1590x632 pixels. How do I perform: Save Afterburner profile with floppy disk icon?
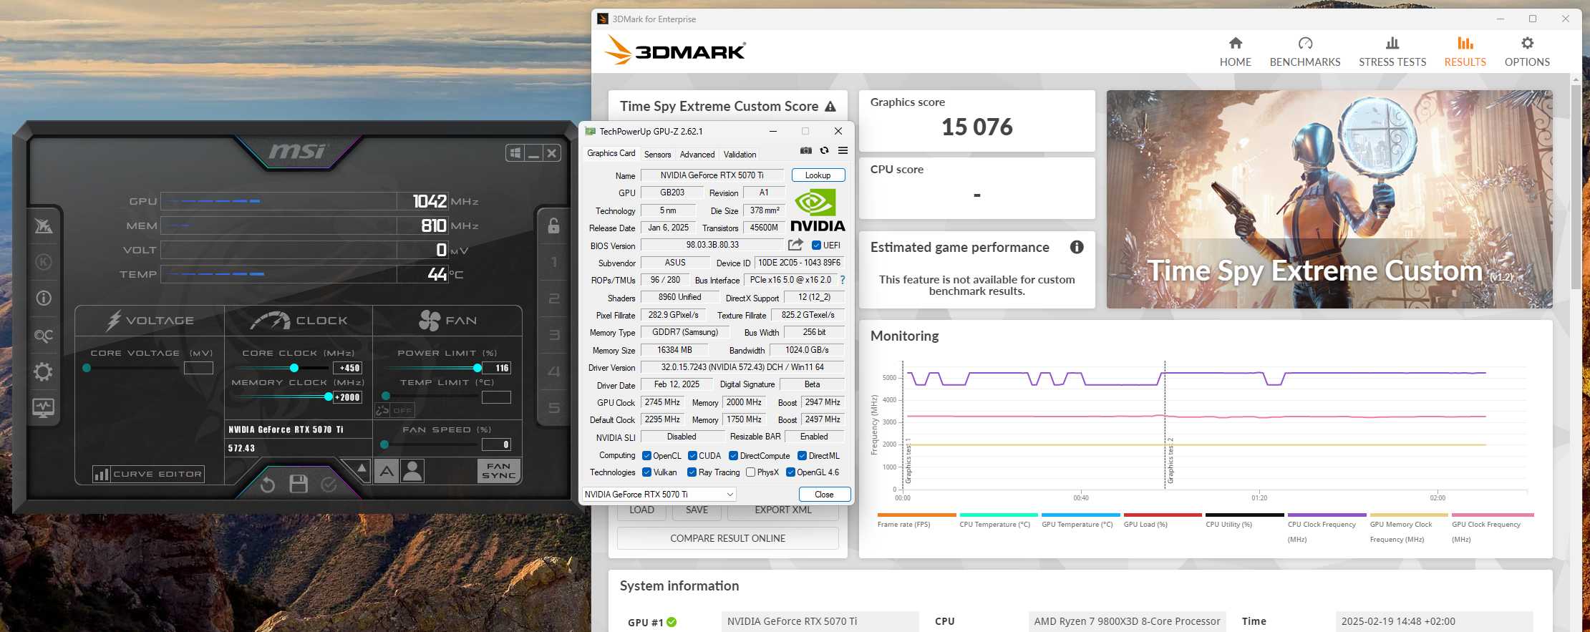tap(299, 485)
